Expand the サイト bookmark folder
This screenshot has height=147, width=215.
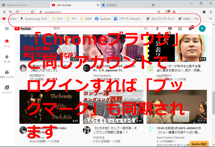(58, 19)
